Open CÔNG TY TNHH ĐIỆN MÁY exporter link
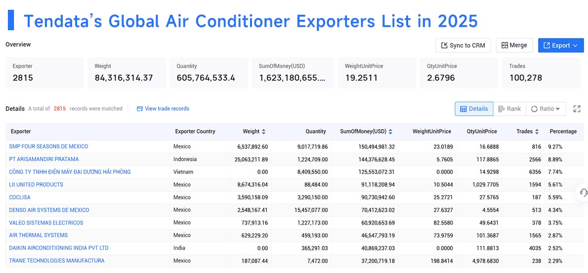 click(70, 172)
